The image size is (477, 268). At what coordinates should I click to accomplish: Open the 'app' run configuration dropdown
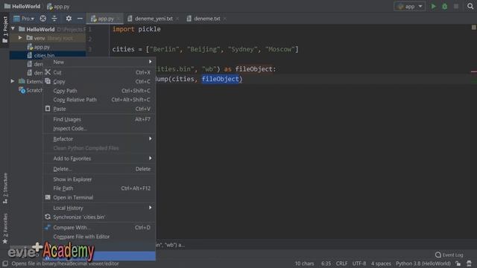click(x=410, y=7)
